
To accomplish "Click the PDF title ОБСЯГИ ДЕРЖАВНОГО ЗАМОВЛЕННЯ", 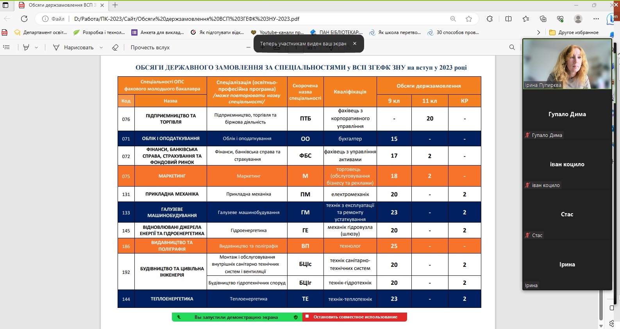I will (x=301, y=67).
